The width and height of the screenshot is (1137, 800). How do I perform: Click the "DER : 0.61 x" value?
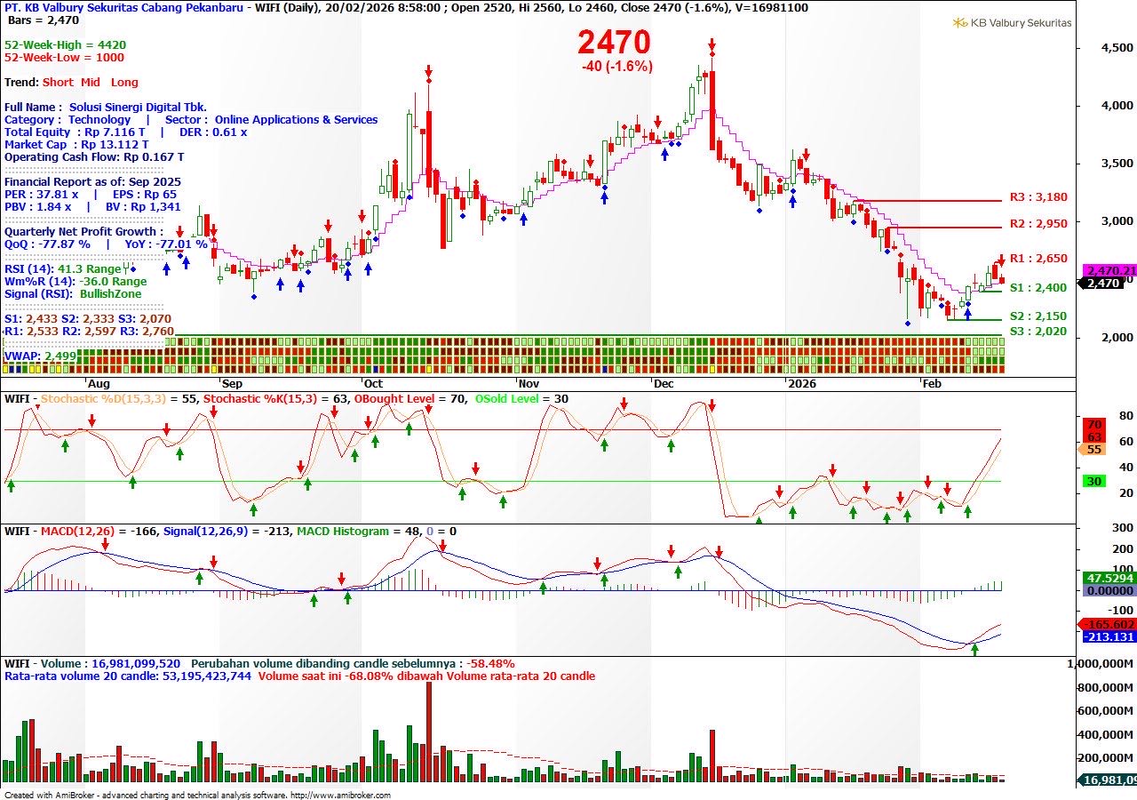[213, 132]
